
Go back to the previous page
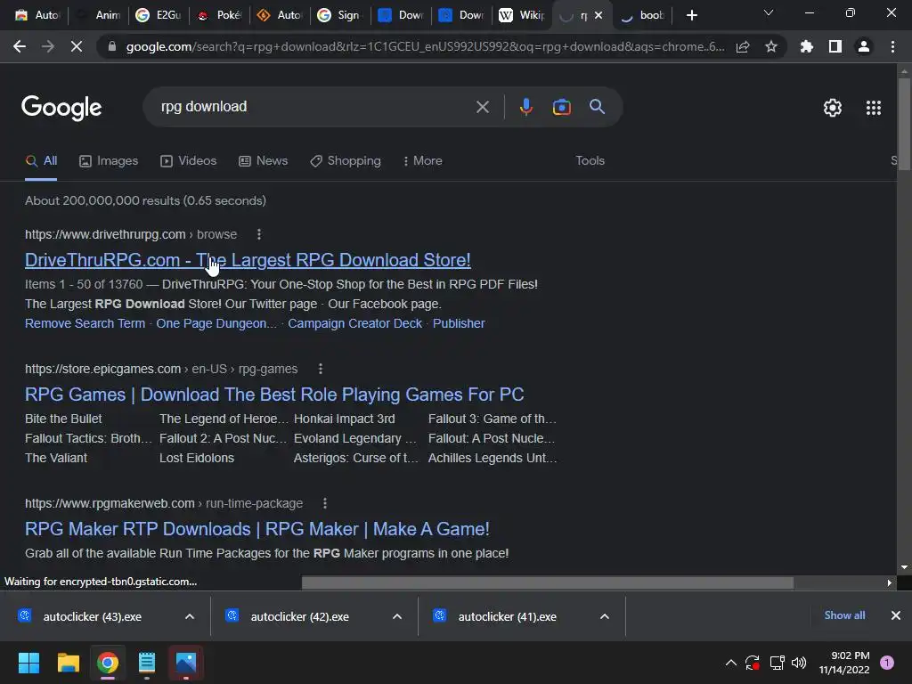tap(20, 46)
